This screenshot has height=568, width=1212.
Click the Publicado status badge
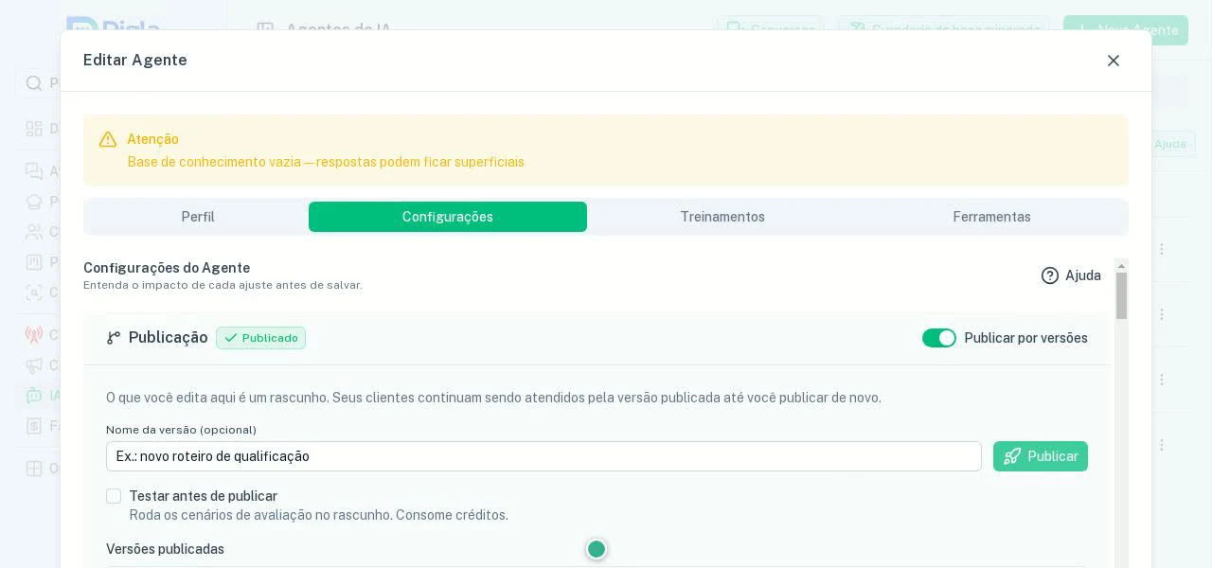pos(260,338)
